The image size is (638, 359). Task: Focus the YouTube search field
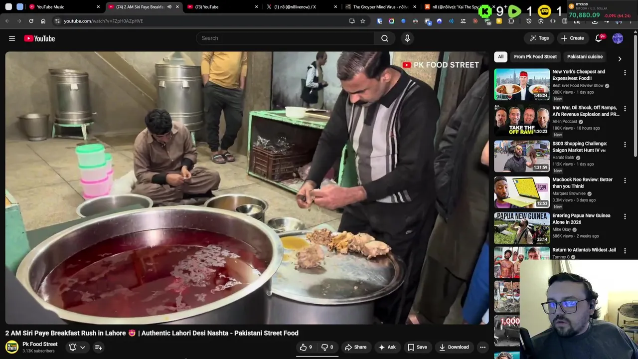click(x=285, y=38)
